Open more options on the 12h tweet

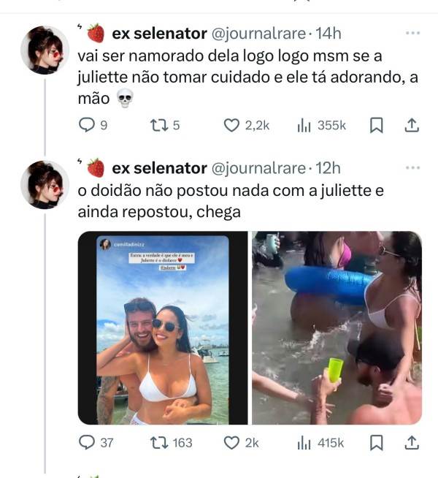[412, 167]
